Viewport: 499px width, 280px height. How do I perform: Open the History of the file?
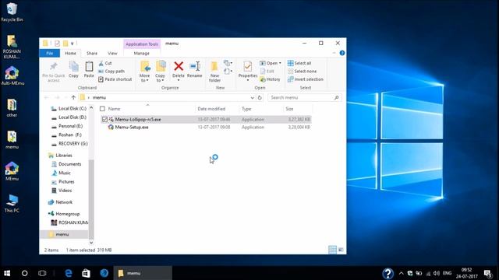tap(270, 79)
